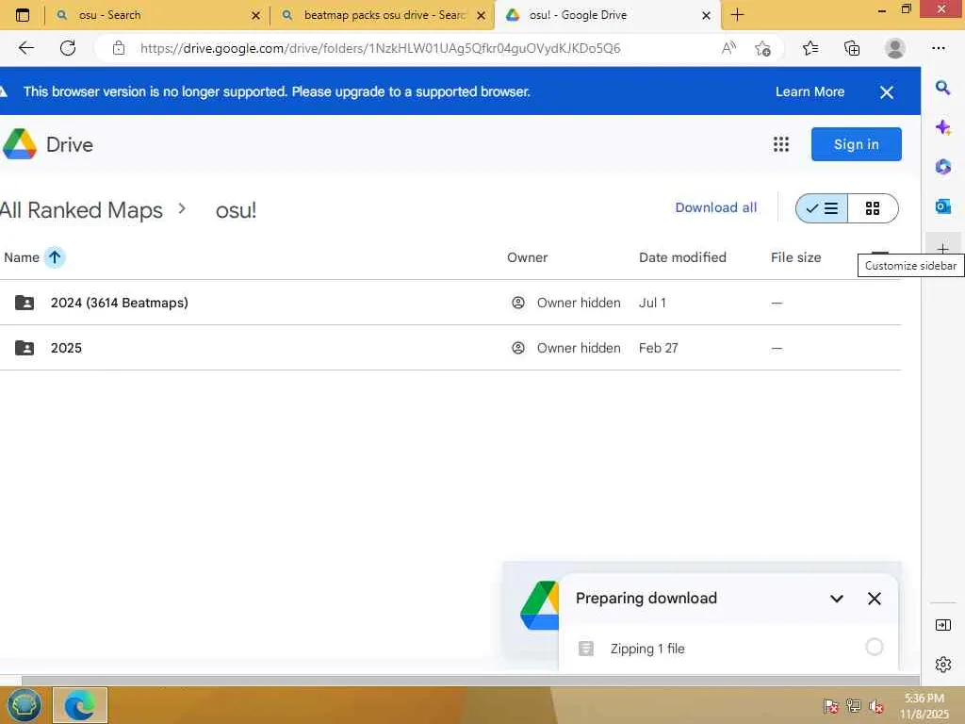Open the tab actions menu icon
This screenshot has height=724, width=965.
23,15
